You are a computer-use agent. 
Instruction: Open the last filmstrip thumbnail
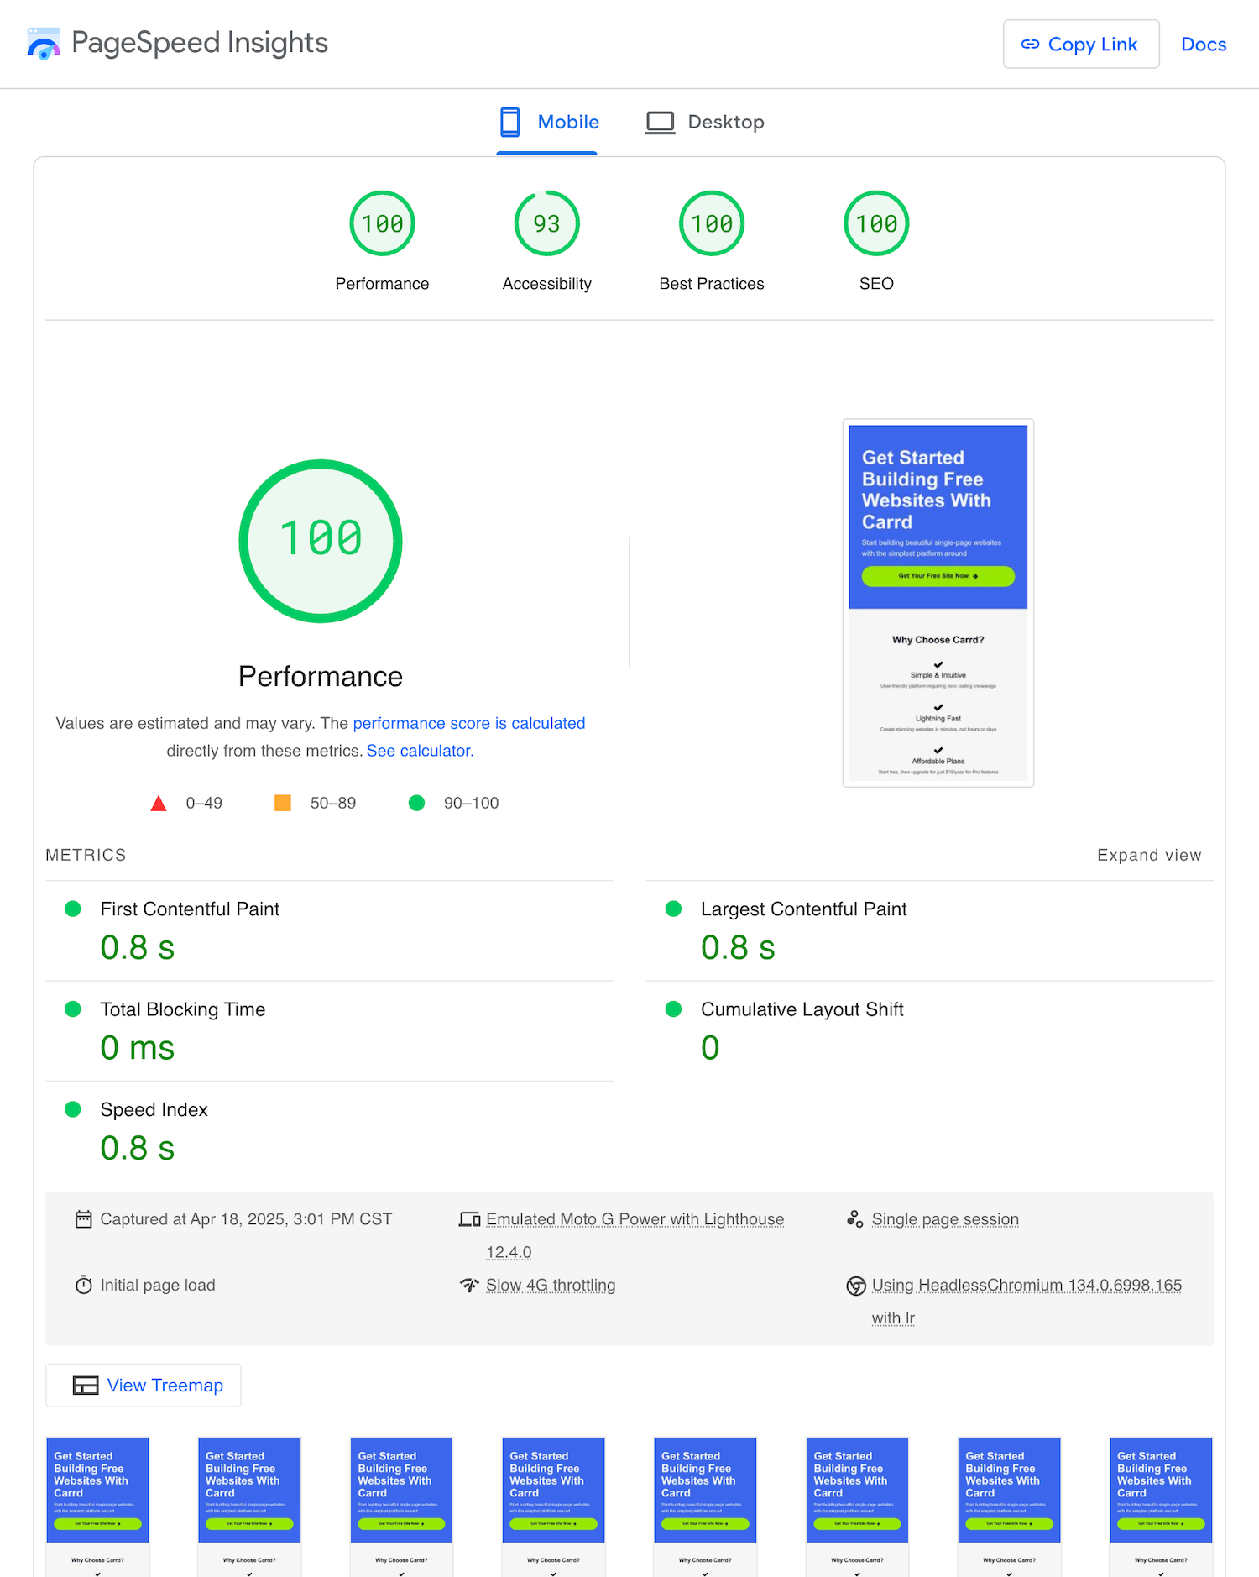coord(1161,1506)
